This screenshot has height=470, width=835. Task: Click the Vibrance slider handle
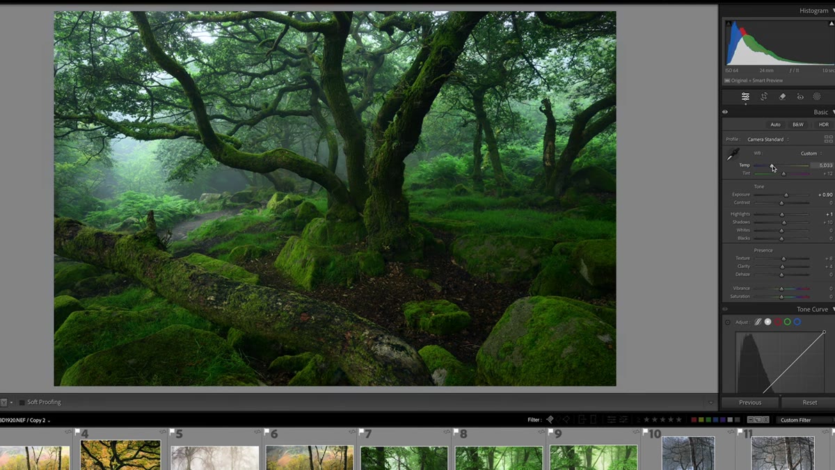781,289
